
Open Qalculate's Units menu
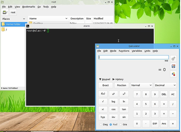[147, 51]
